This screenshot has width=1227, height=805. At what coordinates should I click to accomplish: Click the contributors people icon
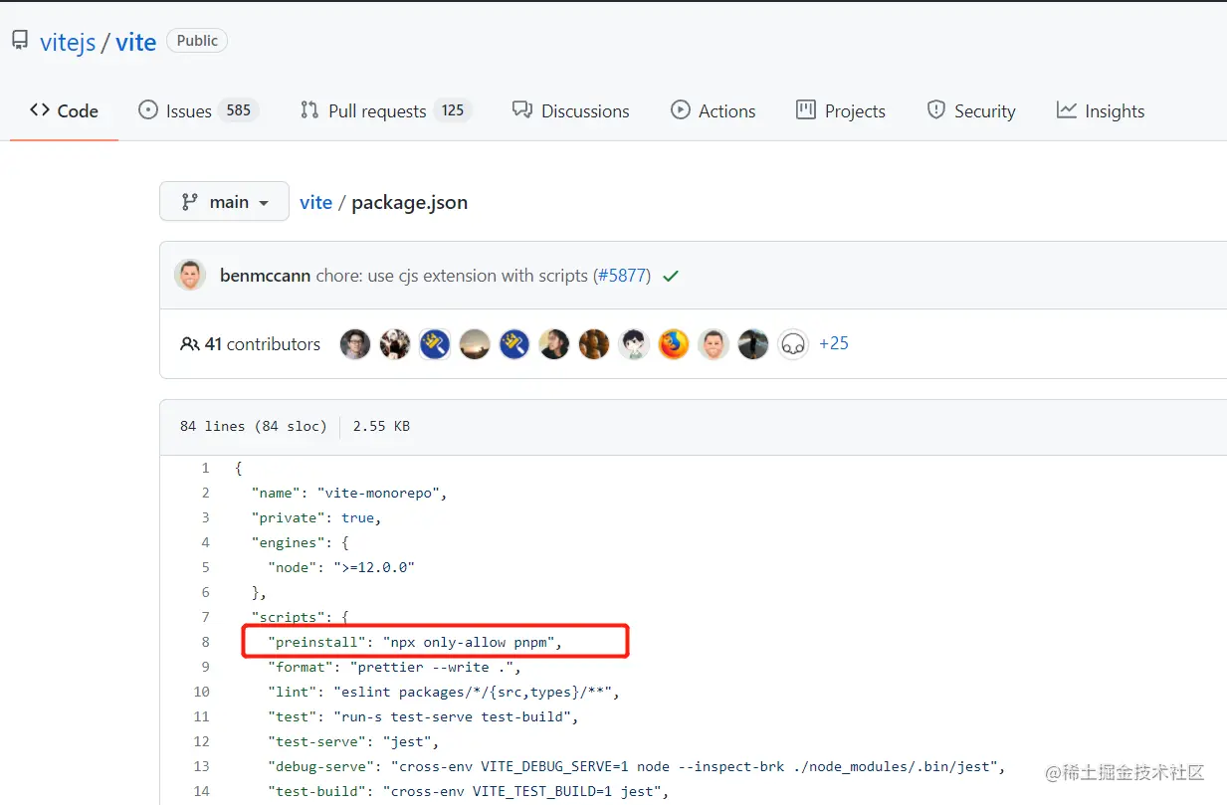(x=189, y=344)
